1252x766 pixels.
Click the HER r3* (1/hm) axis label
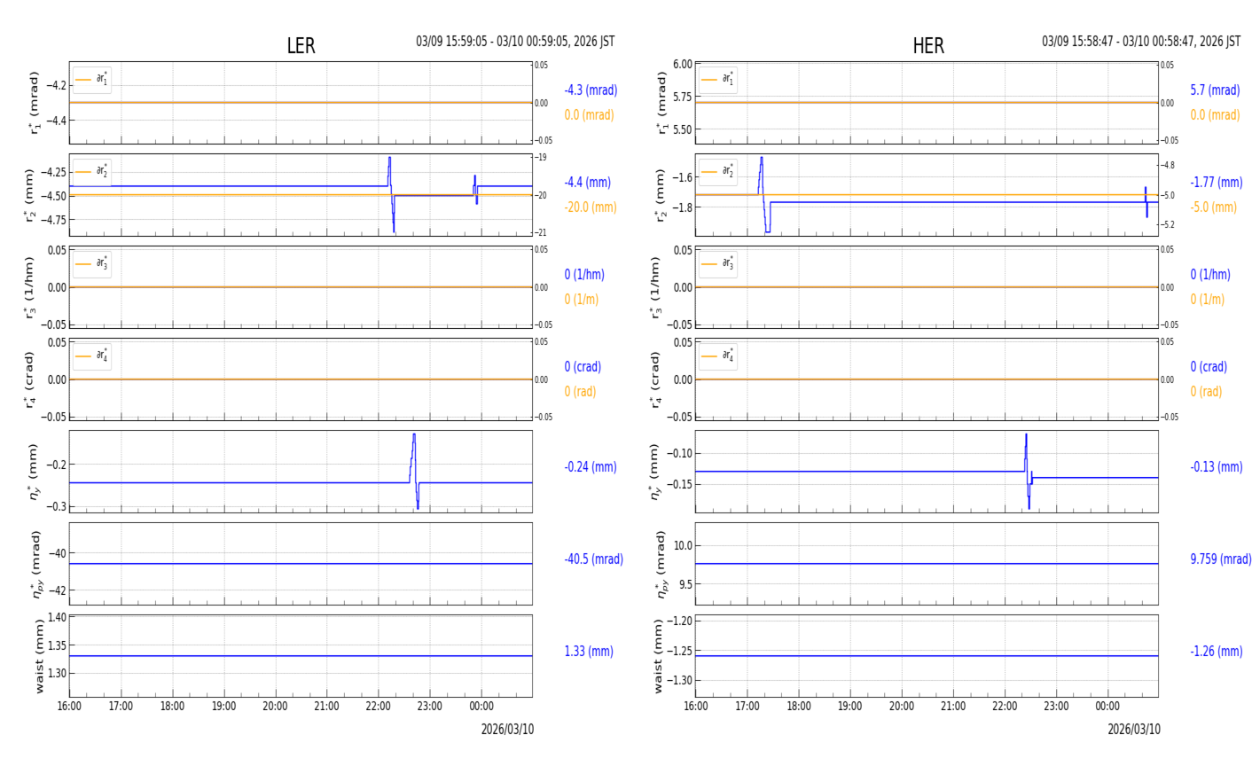656,287
